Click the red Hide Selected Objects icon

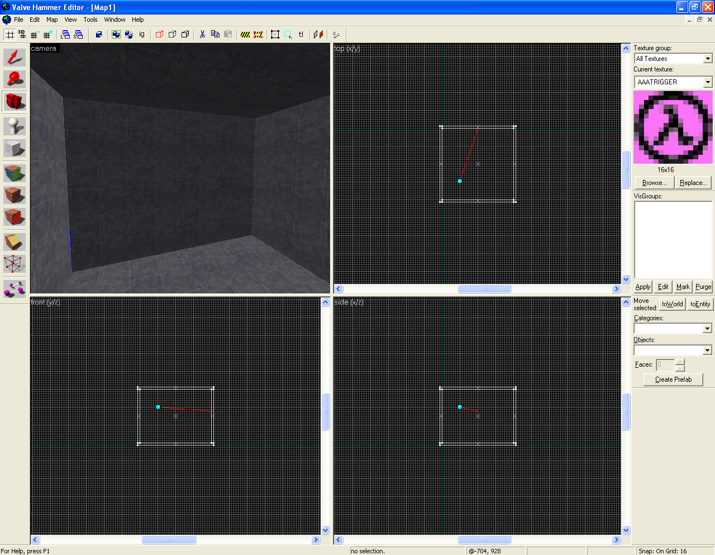(159, 35)
